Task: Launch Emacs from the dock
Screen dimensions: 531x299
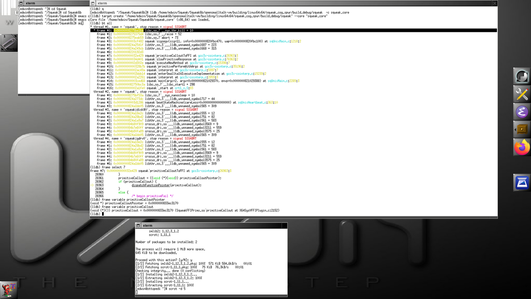Action: tap(521, 112)
